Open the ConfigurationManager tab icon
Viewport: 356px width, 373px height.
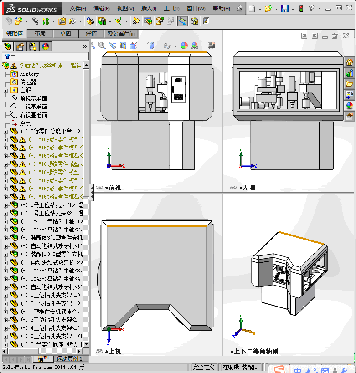[x=33, y=46]
